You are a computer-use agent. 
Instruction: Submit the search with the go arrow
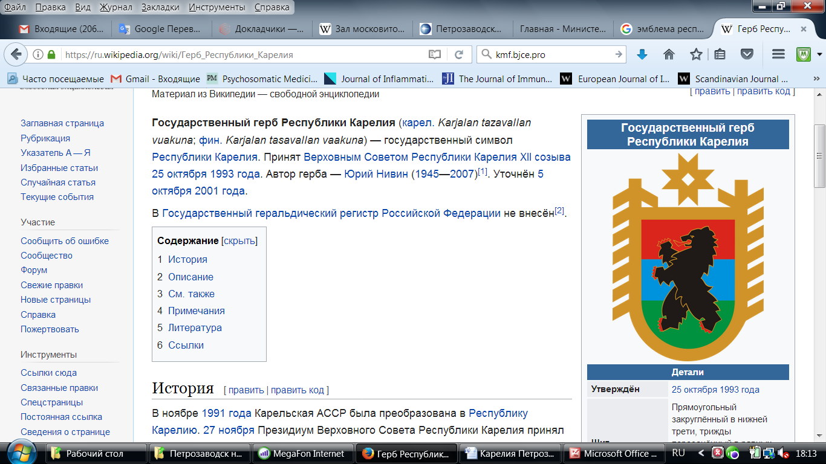[618, 54]
